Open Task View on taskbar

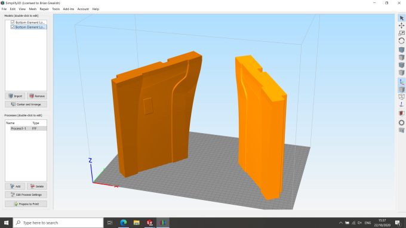110,223
